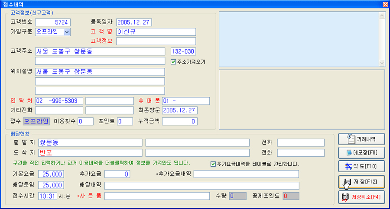
Task: Click the 고객명 field with 이신규
Action: point(156,32)
